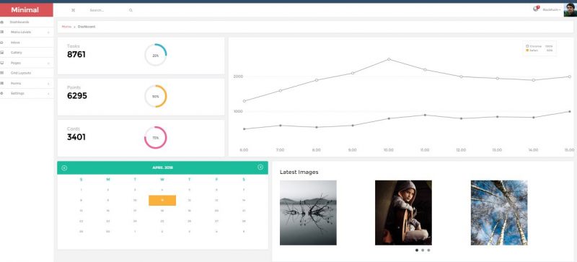The height and width of the screenshot is (262, 577).
Task: Click the Dashboard breadcrumb text
Action: (87, 27)
